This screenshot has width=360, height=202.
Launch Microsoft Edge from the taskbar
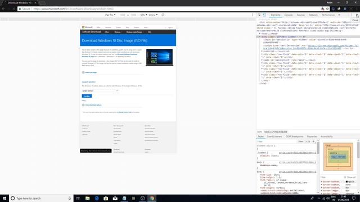(97, 198)
